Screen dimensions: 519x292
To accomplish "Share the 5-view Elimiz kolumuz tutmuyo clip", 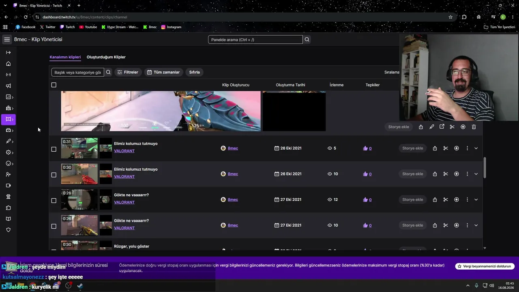I will pyautogui.click(x=435, y=148).
